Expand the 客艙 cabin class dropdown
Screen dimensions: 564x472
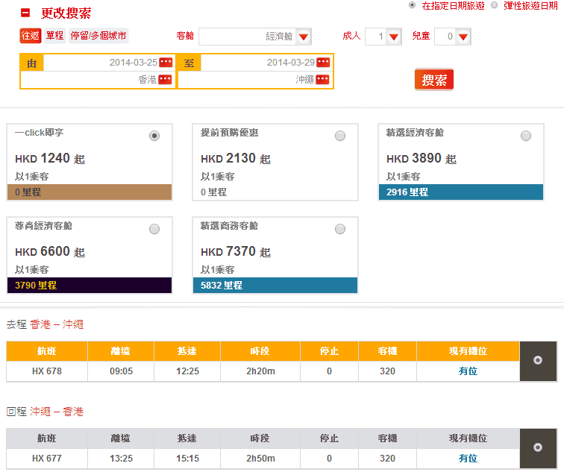coord(304,37)
